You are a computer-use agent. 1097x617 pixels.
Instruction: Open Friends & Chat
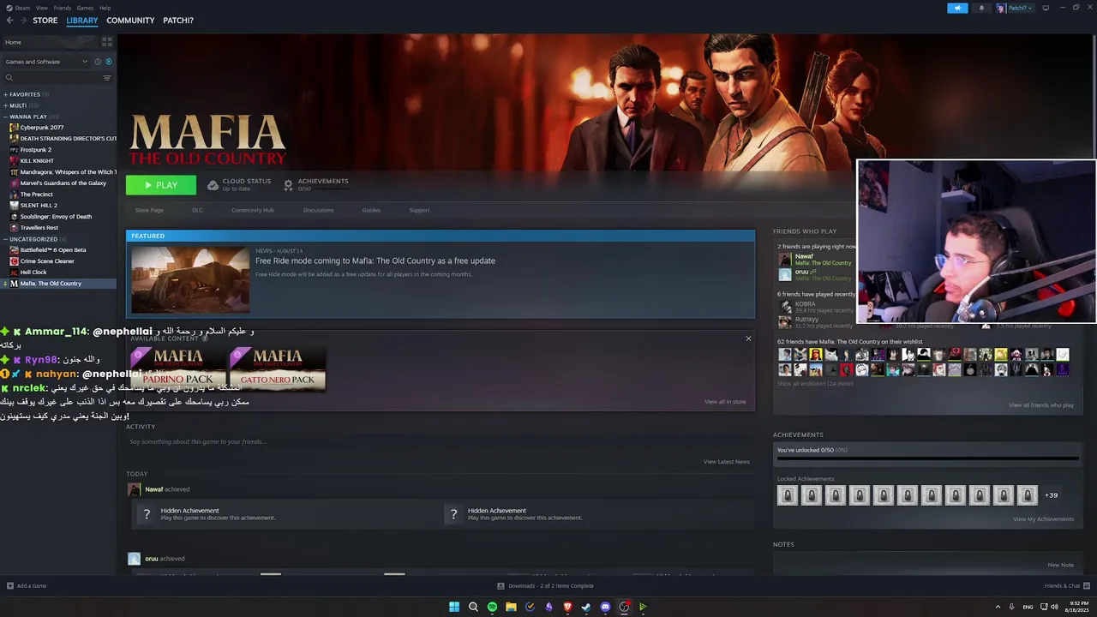(x=1067, y=586)
